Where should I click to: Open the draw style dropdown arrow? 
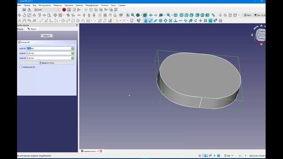pyautogui.click(x=141, y=15)
